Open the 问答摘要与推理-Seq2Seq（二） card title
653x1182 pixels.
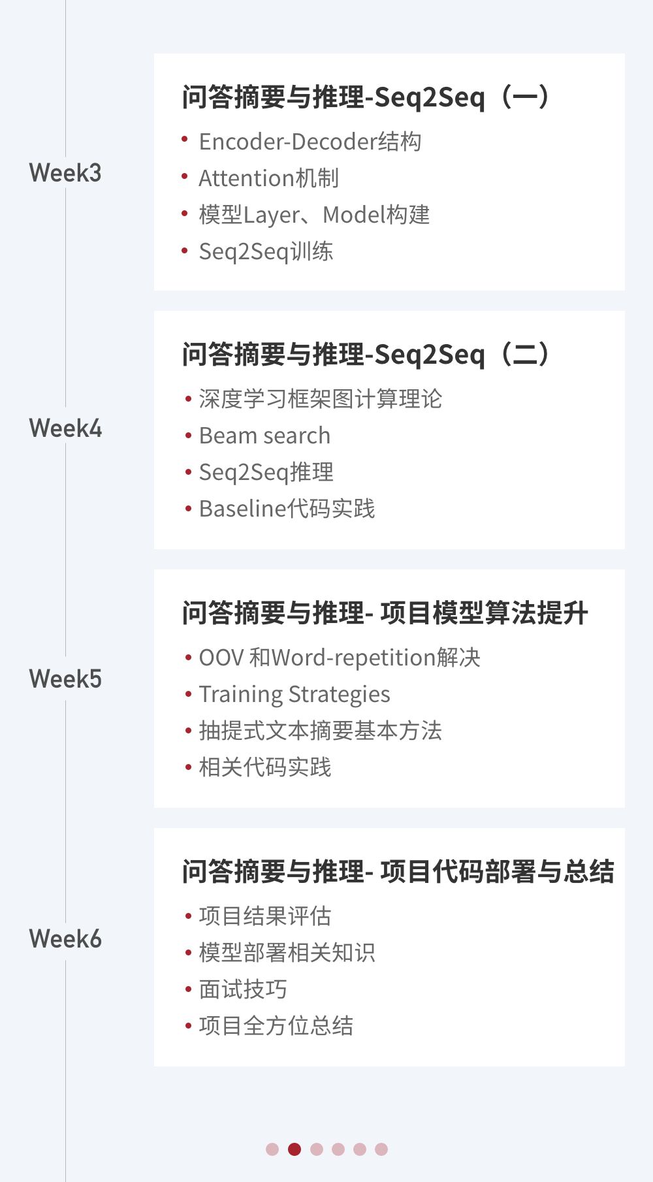(x=366, y=355)
